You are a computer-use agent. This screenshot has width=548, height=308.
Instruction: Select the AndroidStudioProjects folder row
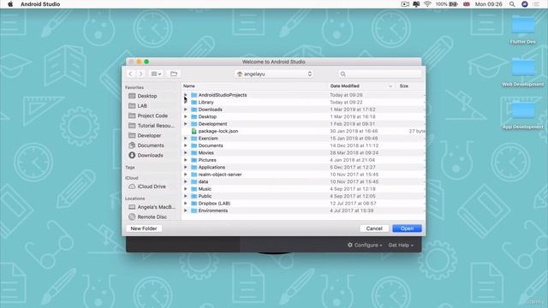(303, 95)
